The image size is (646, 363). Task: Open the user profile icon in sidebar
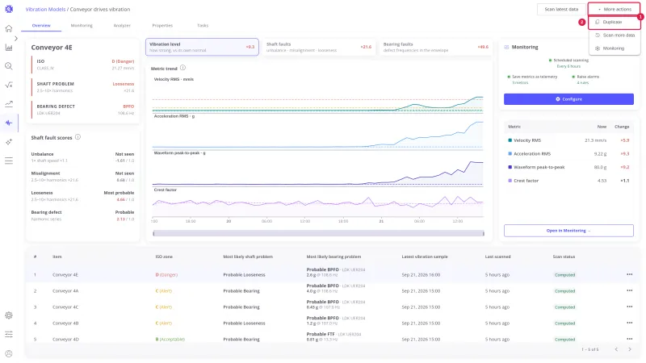[x=9, y=353]
